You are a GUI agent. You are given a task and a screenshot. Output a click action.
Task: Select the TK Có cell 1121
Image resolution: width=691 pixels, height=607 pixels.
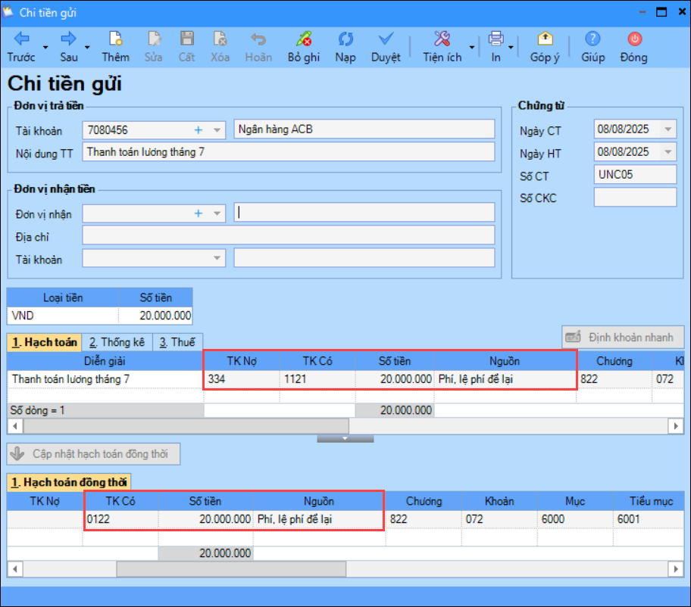317,379
